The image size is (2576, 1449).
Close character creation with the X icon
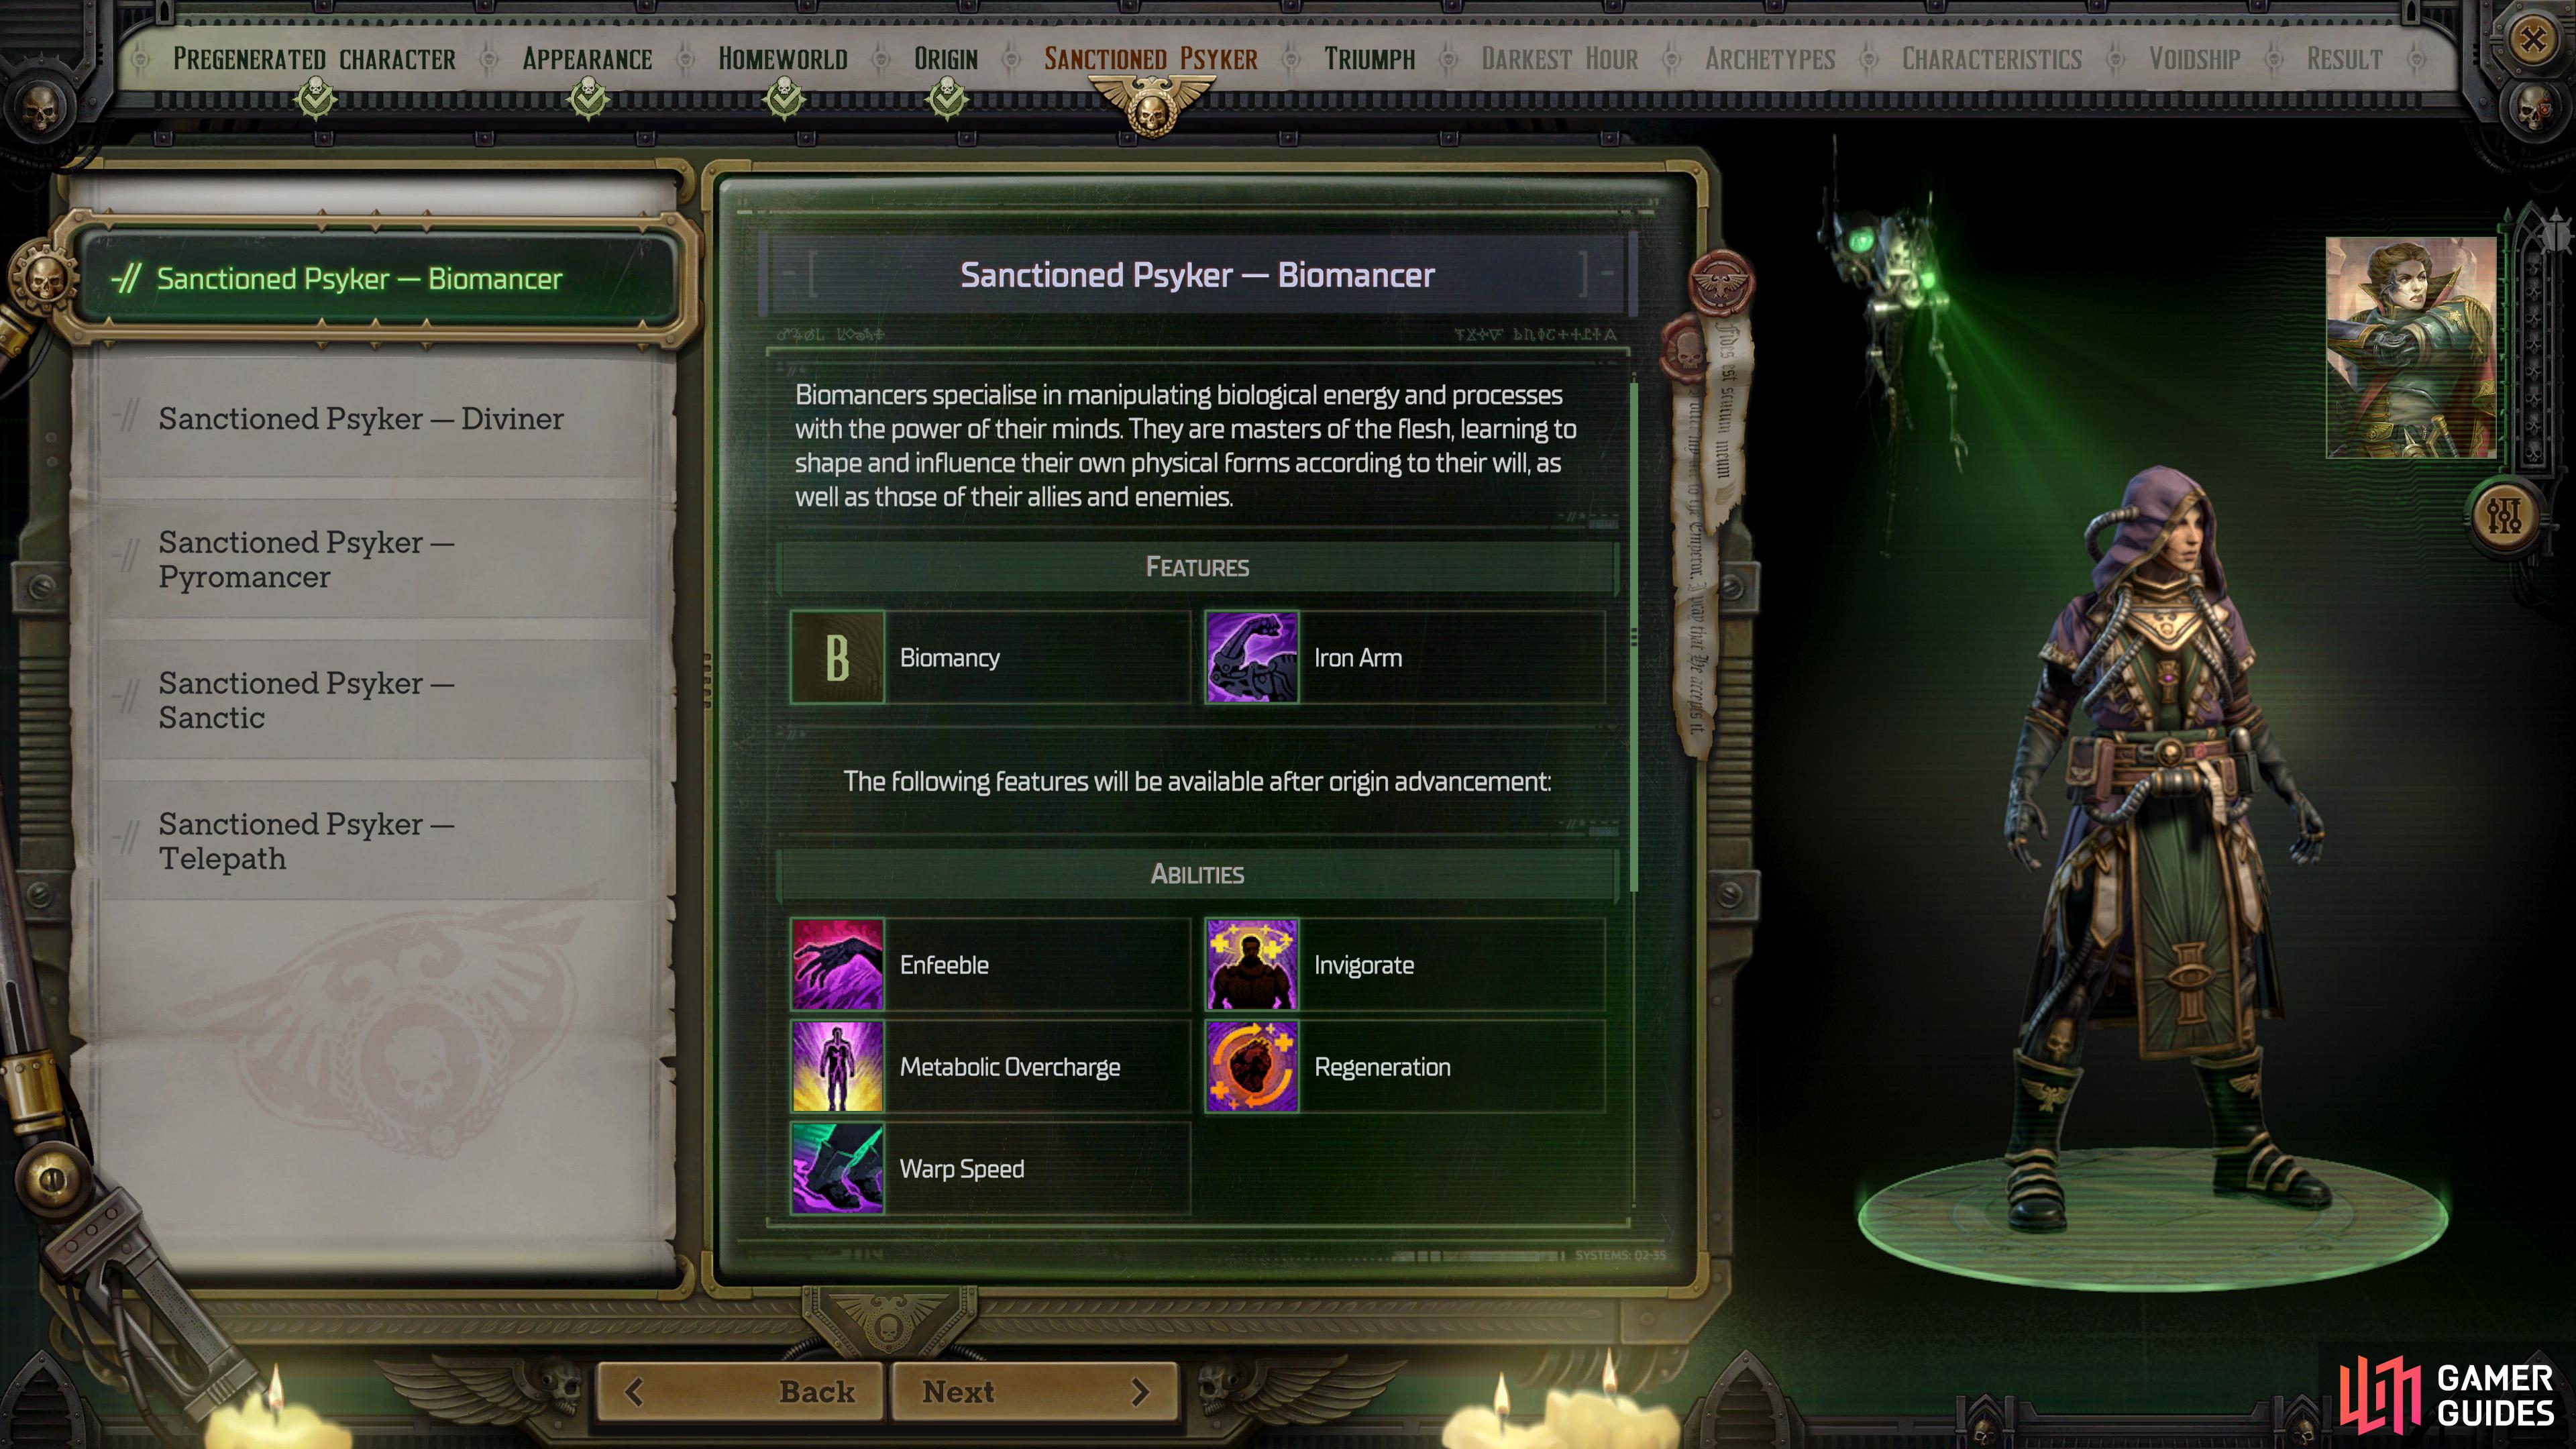pos(2532,40)
